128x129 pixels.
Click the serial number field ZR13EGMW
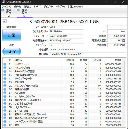(66, 31)
